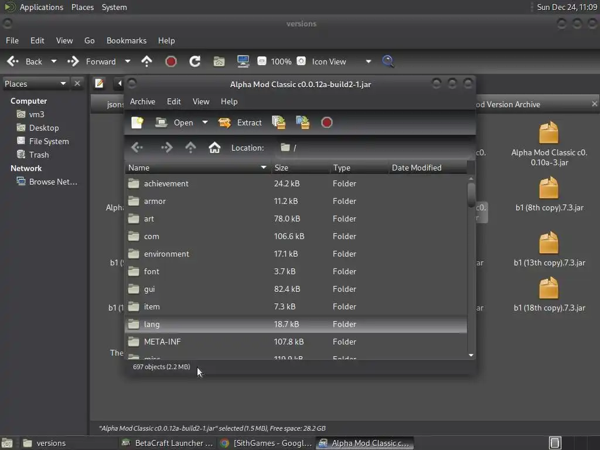Select the lang folder row
Viewport: 600px width, 450px height.
click(x=296, y=325)
